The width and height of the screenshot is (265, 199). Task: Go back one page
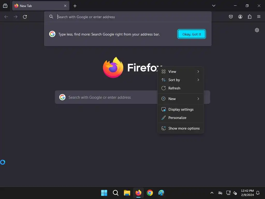[x=6, y=17]
